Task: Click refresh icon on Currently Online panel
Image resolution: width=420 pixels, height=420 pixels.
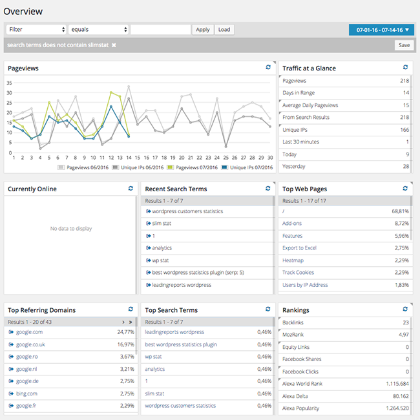Action: click(x=131, y=188)
